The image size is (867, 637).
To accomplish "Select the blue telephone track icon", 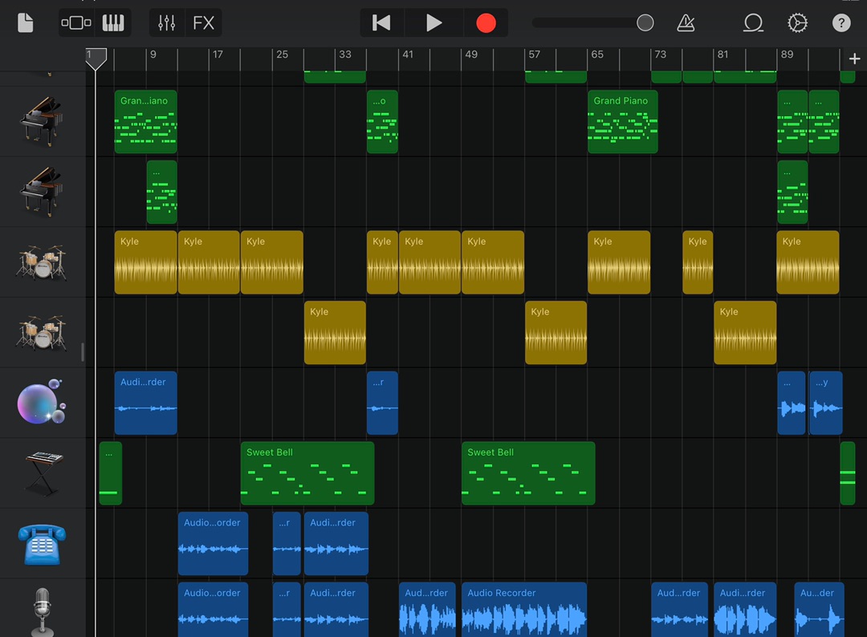I will click(42, 544).
